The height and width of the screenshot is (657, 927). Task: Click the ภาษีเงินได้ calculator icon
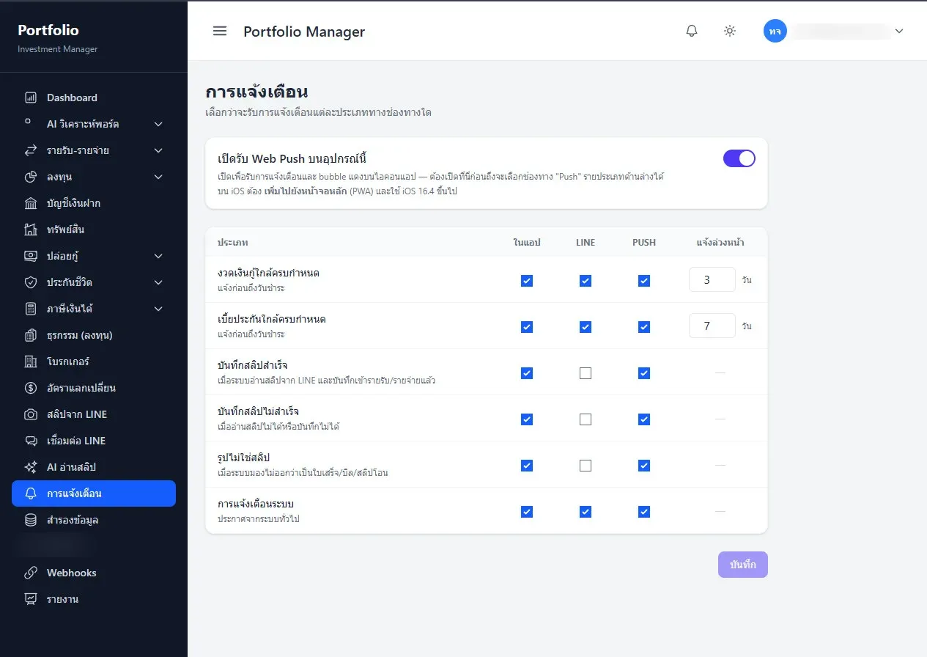(x=31, y=309)
